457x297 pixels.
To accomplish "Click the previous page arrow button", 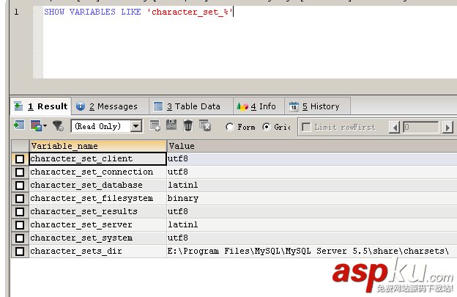I will pos(394,128).
